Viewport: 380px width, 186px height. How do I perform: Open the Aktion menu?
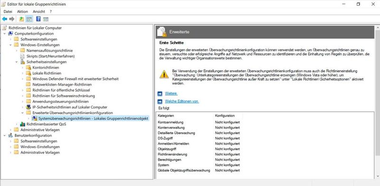(22, 11)
